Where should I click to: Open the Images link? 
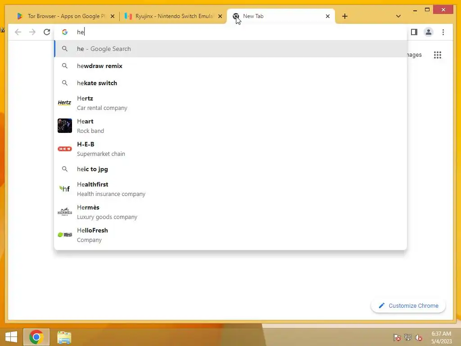(x=414, y=55)
